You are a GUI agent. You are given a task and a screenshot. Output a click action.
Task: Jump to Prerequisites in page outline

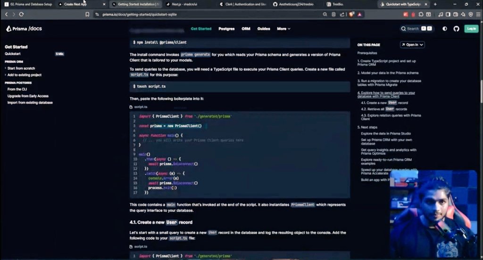point(367,53)
